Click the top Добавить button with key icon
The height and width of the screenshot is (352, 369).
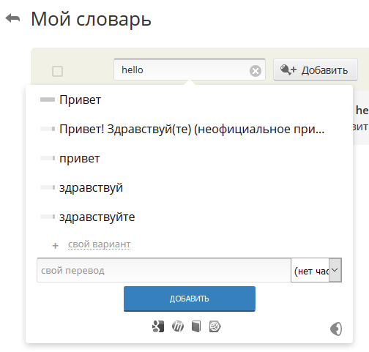316,70
